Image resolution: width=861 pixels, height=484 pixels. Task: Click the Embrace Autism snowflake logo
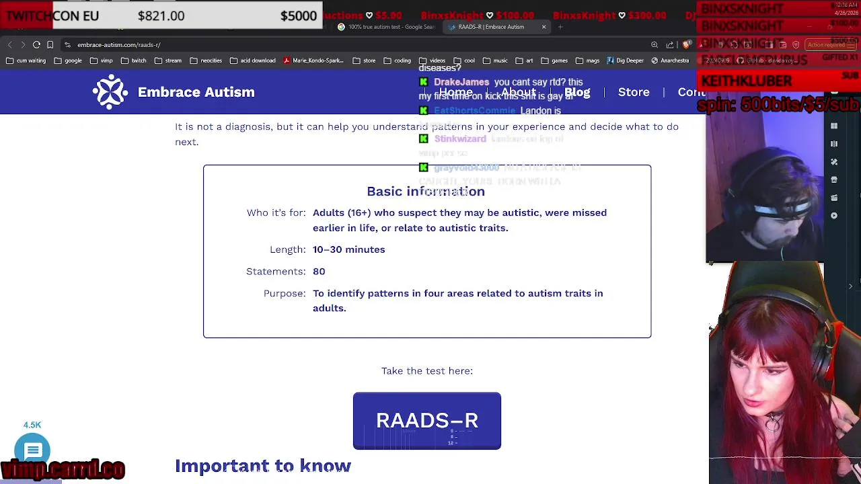click(110, 92)
